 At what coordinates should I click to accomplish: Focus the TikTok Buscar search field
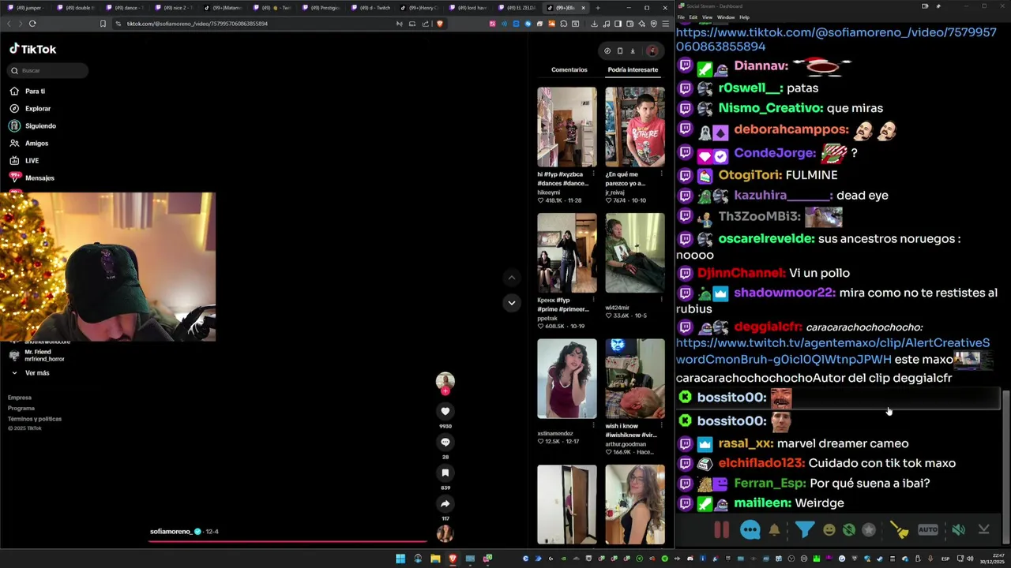point(47,70)
